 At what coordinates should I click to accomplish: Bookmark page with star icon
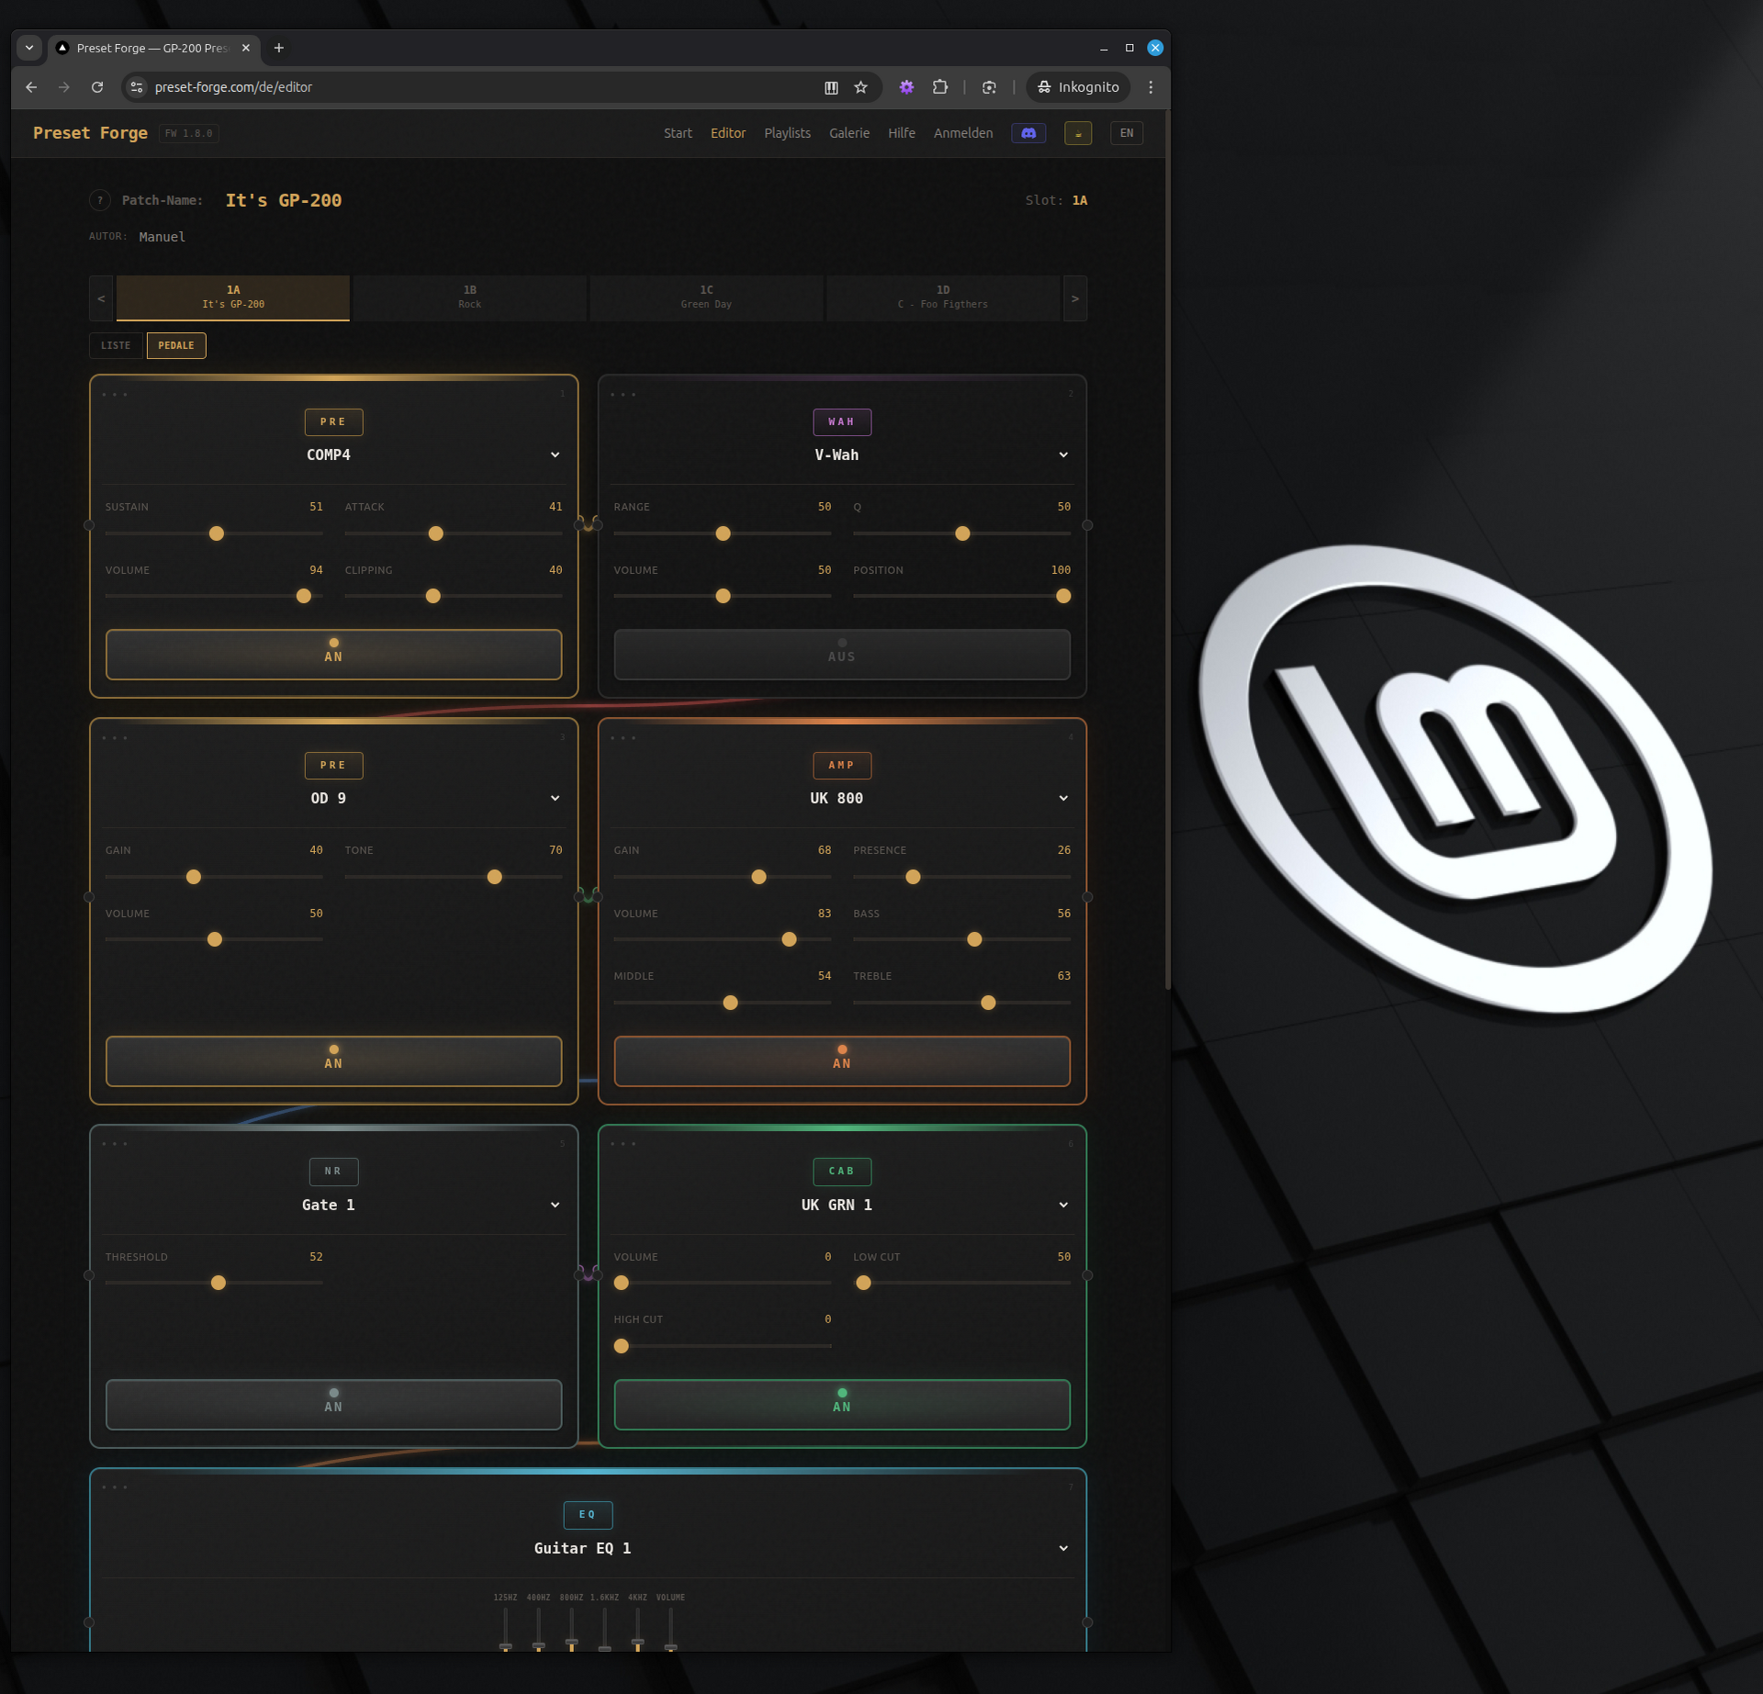pos(860,87)
